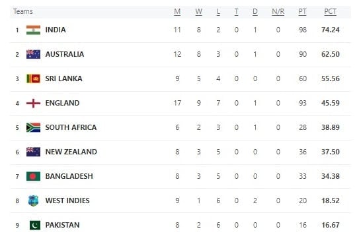Click the Australia flag icon
Image resolution: width=355 pixels, height=250 pixels.
(33, 54)
